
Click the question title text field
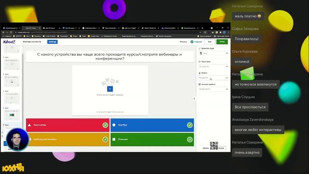point(110,57)
